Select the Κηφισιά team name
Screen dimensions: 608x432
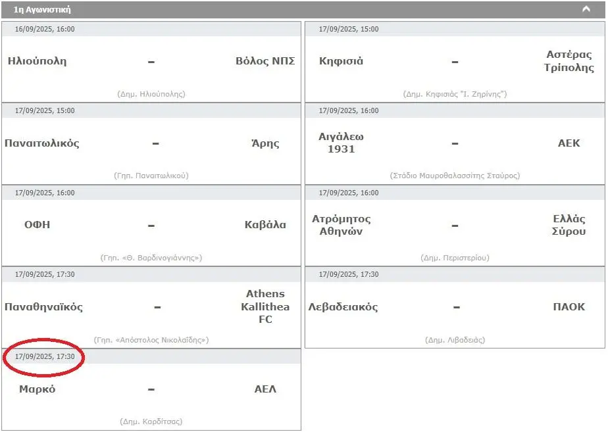(x=341, y=61)
